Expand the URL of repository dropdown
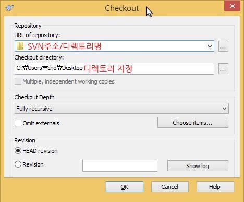Viewport: 244px width, 202px height. (210, 46)
